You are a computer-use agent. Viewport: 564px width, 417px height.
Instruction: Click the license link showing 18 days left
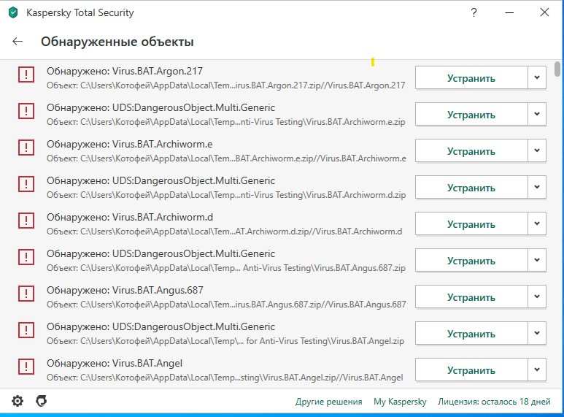click(x=494, y=402)
